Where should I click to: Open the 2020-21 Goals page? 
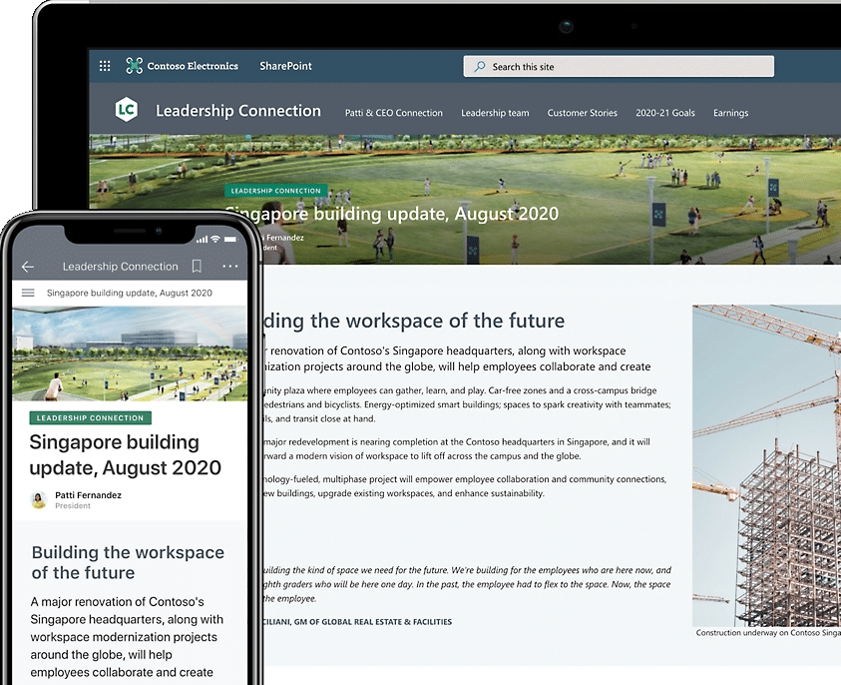click(x=665, y=113)
